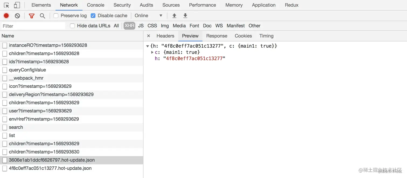Export HAR file with download arrow
Viewport: 407px width, 178px height.
tap(185, 16)
